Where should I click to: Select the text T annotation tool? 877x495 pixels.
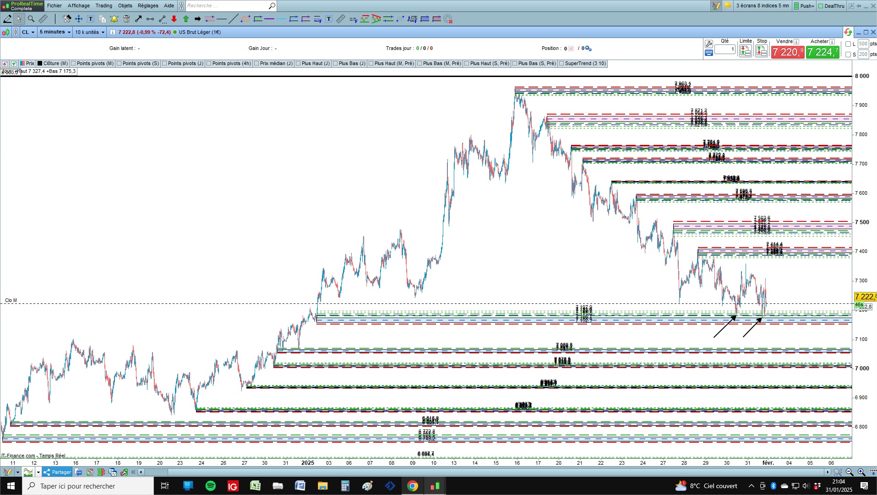coord(91,19)
